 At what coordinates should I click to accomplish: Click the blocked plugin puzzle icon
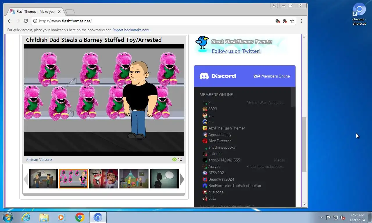pyautogui.click(x=285, y=21)
